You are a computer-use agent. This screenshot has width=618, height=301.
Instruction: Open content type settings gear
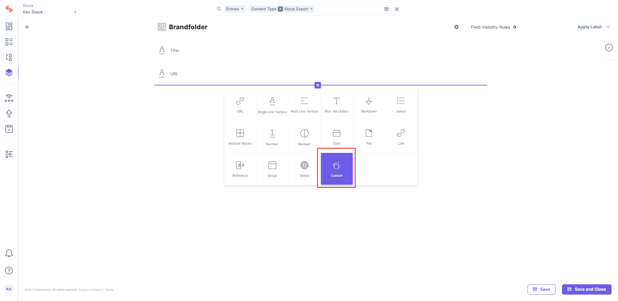tap(456, 27)
